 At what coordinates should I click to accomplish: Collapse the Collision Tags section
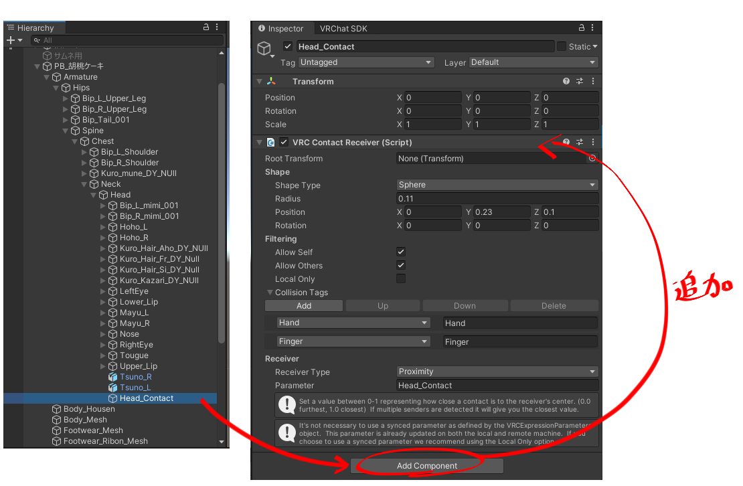coord(270,293)
